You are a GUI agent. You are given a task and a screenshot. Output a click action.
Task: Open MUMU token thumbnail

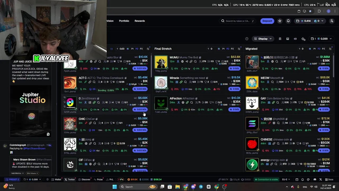[161, 62]
